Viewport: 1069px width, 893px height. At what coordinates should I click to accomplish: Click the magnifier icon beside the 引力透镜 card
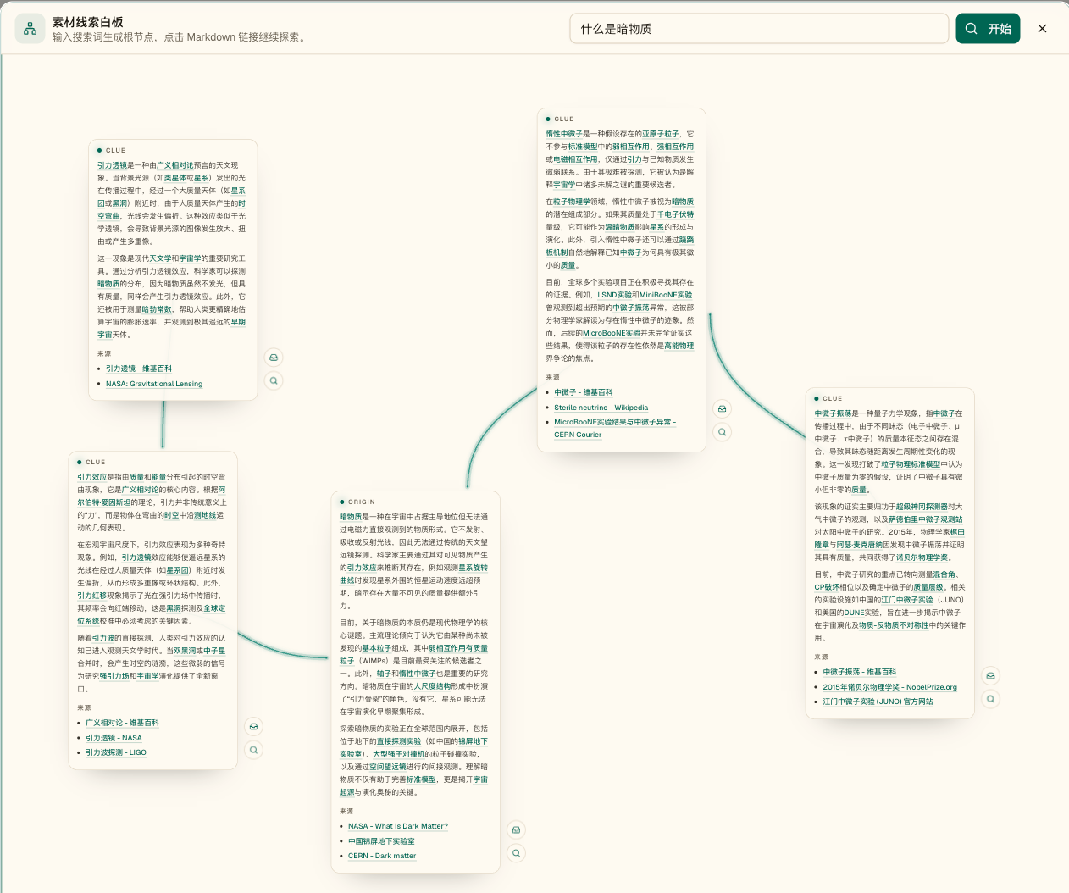point(274,381)
